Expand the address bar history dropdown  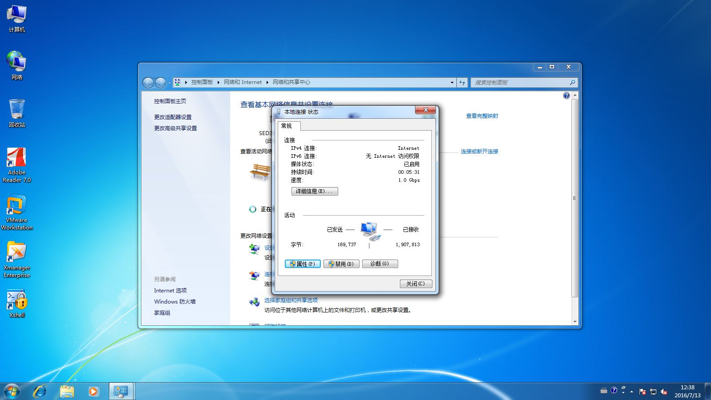tap(452, 82)
